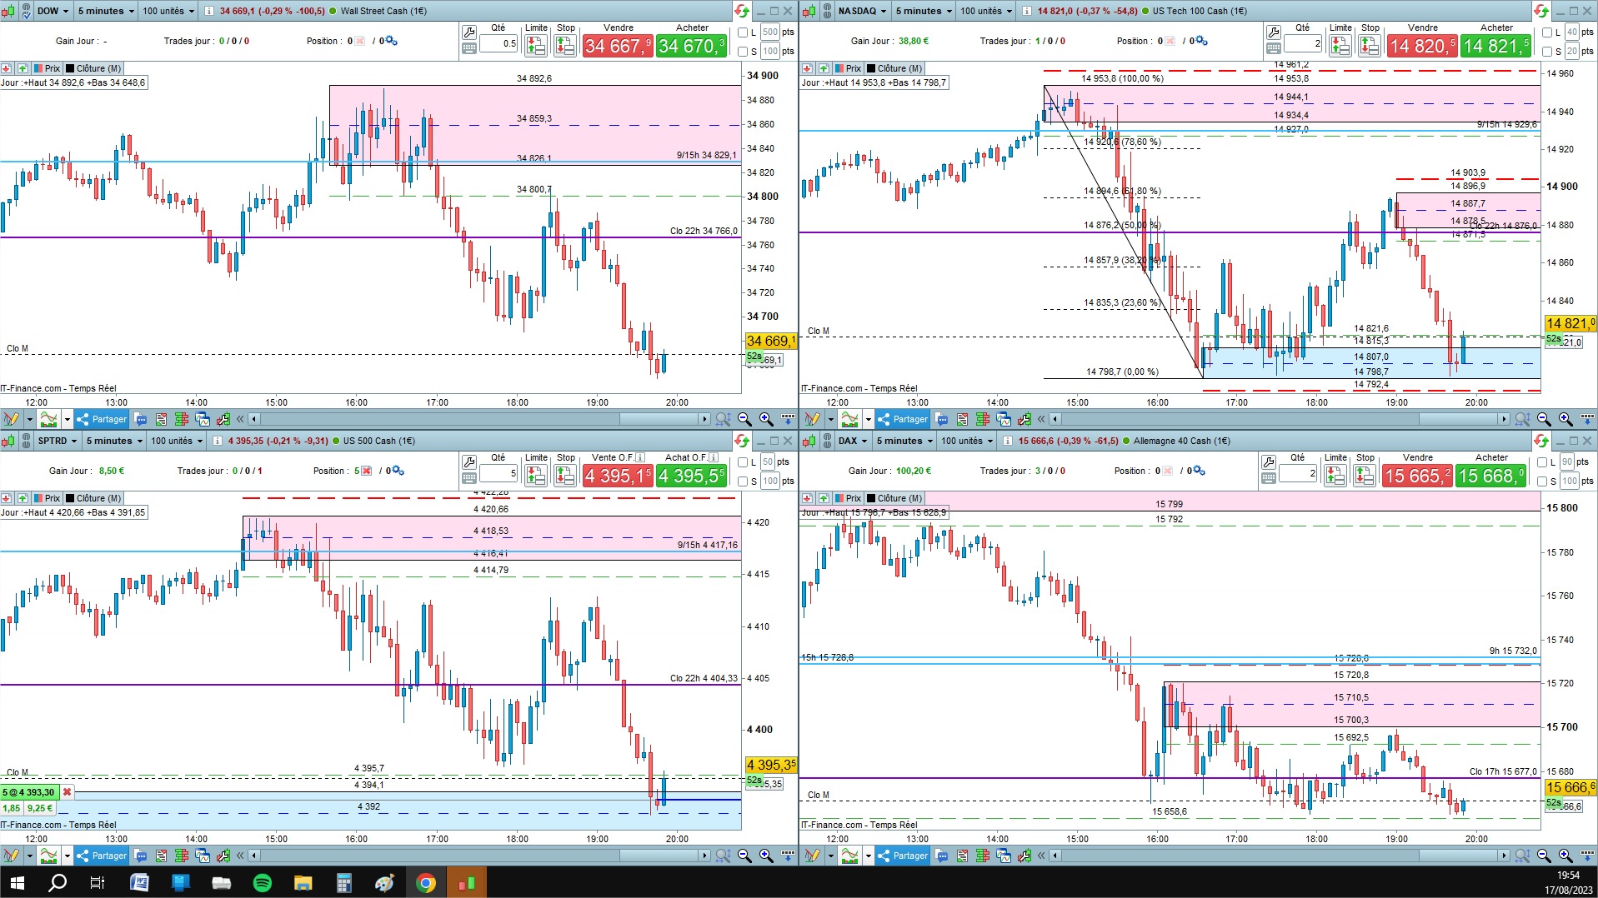Open the NASDAQ instrument dropdown
Viewport: 1598px width, 898px height.
click(x=862, y=11)
